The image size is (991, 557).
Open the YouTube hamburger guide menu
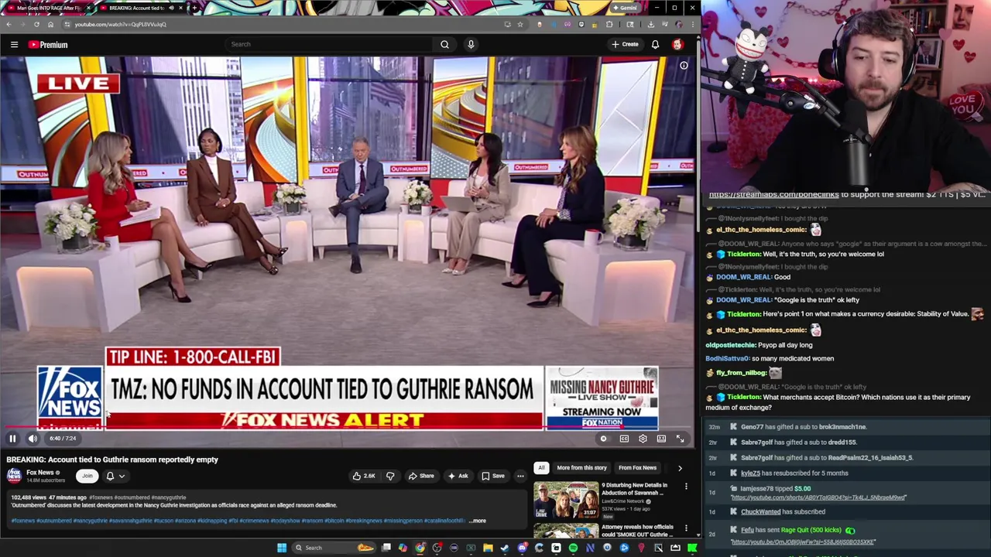pos(14,45)
